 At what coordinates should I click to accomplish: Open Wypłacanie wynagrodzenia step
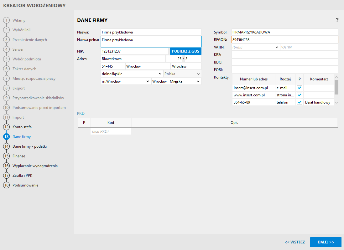click(x=35, y=166)
